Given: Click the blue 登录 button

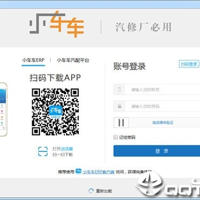Looking at the screenshot, I should (157, 151).
